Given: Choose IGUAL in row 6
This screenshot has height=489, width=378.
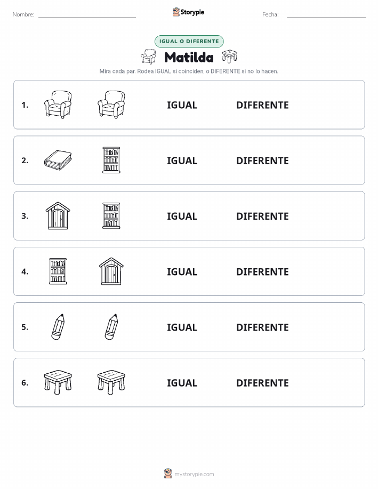Looking at the screenshot, I should tap(182, 383).
